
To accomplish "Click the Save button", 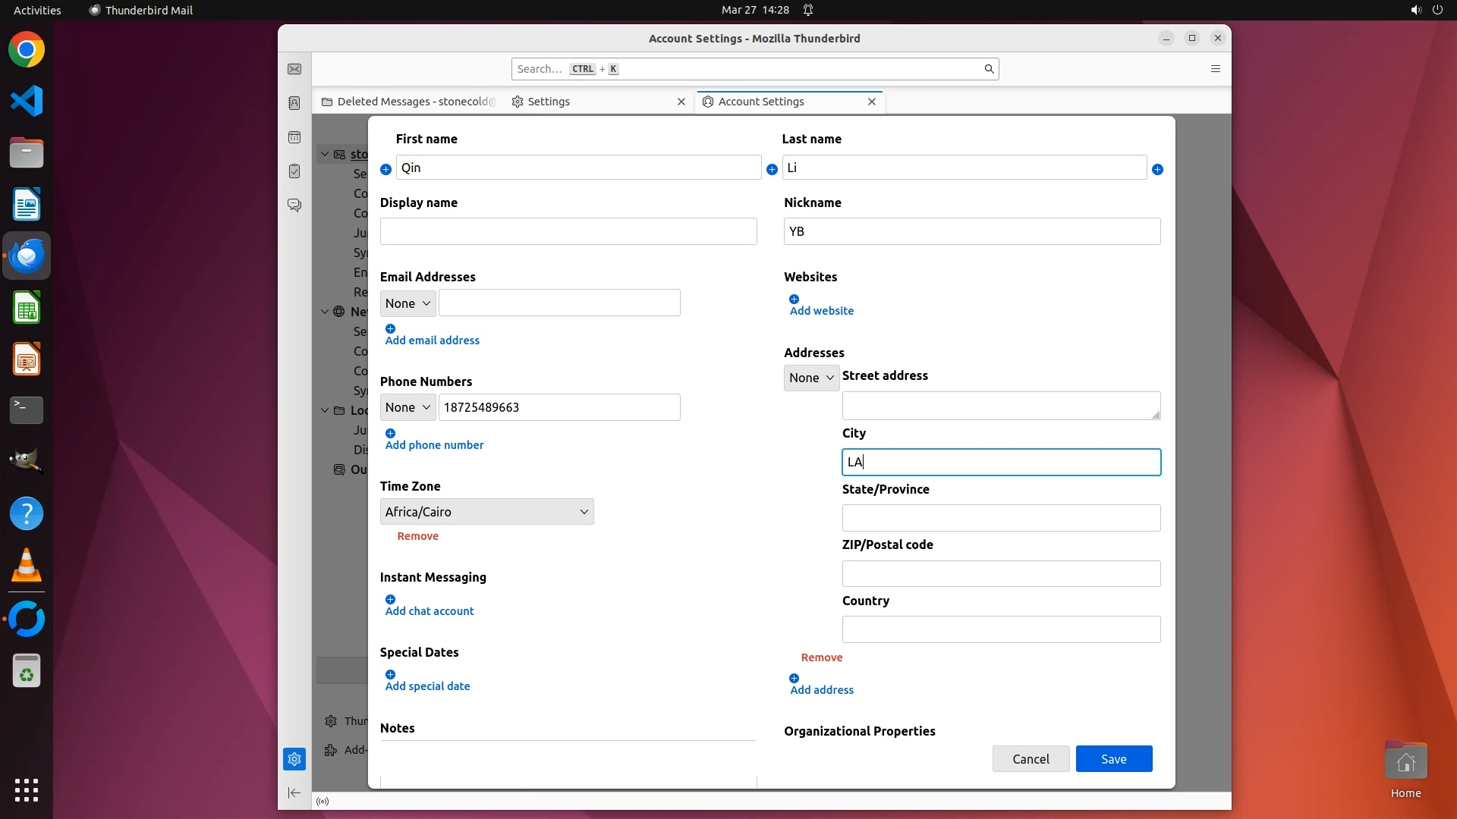I will click(1113, 759).
